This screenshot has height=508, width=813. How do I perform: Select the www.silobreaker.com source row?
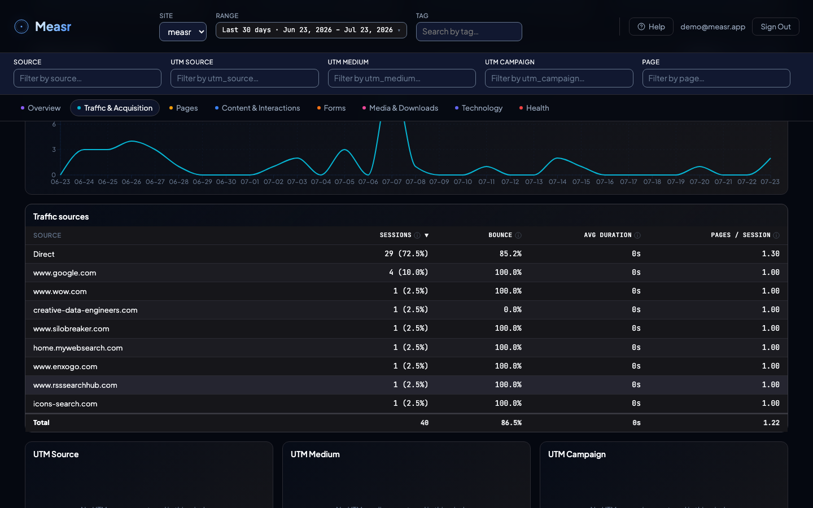406,329
